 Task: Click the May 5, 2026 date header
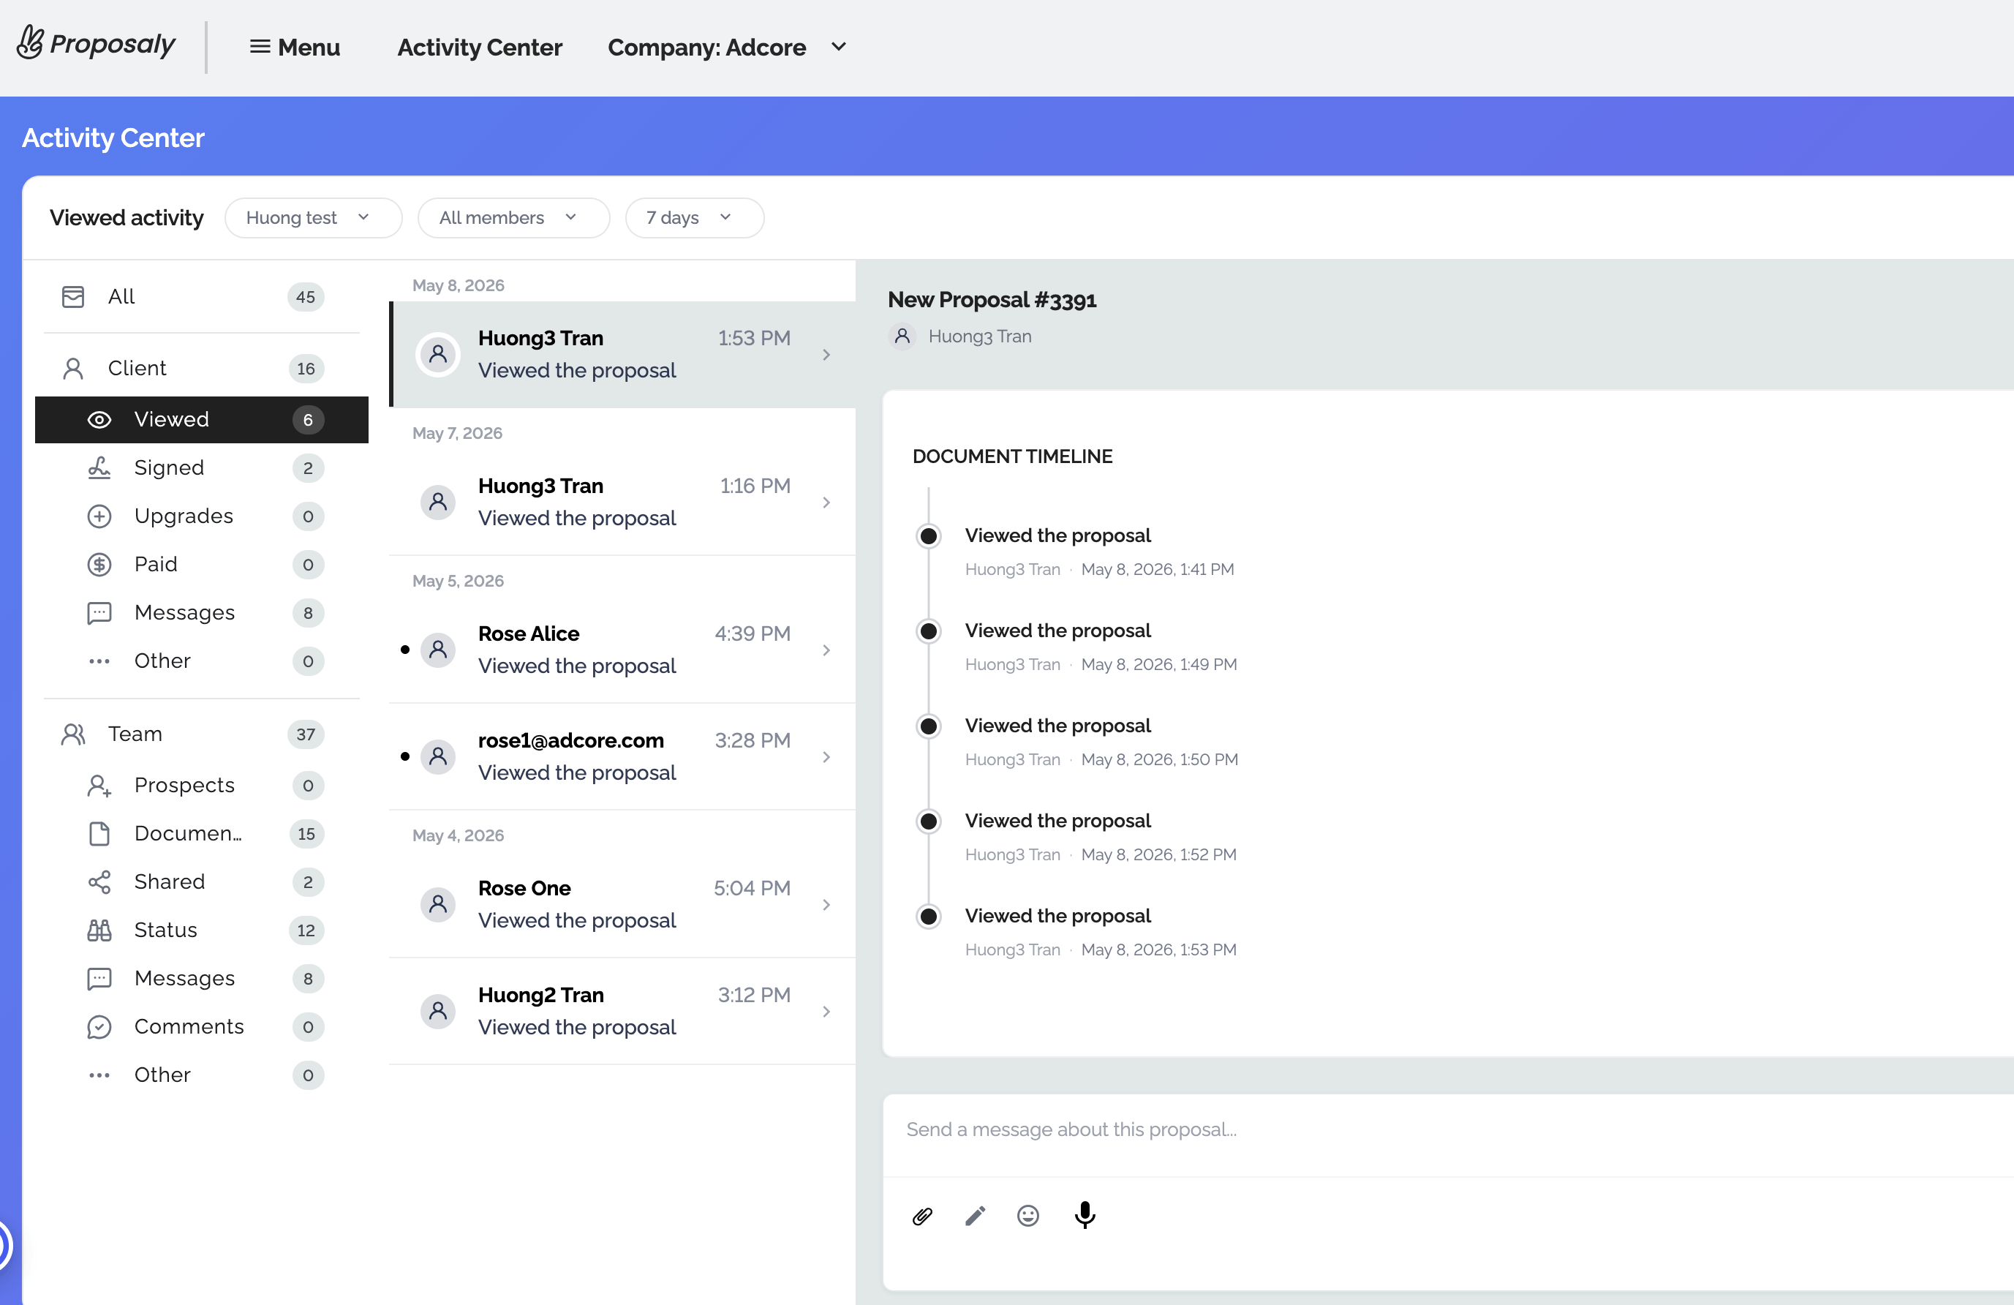click(x=458, y=581)
